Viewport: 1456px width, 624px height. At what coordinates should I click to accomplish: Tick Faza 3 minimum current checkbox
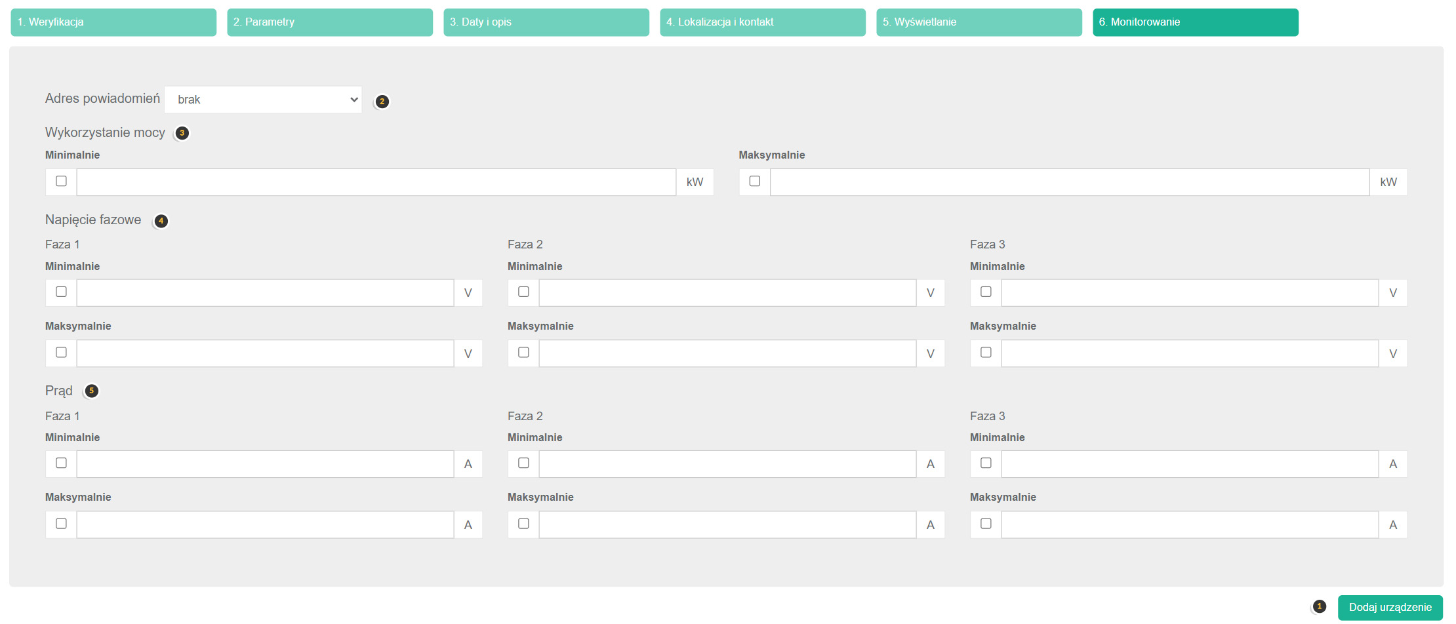pos(986,463)
